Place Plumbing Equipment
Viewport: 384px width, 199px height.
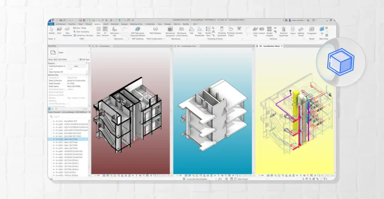coord(222,31)
